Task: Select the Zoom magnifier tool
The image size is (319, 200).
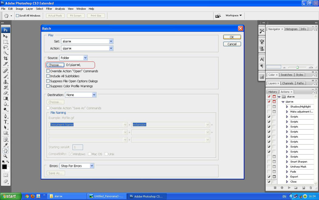Action: [5, 156]
